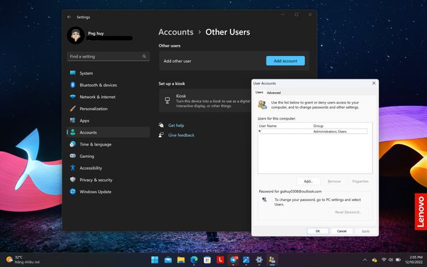The height and width of the screenshot is (267, 427).
Task: Navigate to Accounts in the breadcrumb
Action: tap(175, 32)
